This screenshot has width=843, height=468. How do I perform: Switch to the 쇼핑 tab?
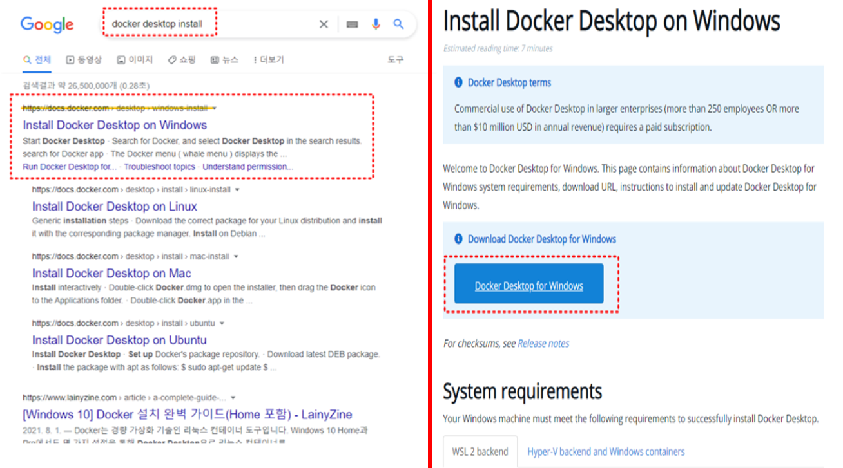coord(182,60)
